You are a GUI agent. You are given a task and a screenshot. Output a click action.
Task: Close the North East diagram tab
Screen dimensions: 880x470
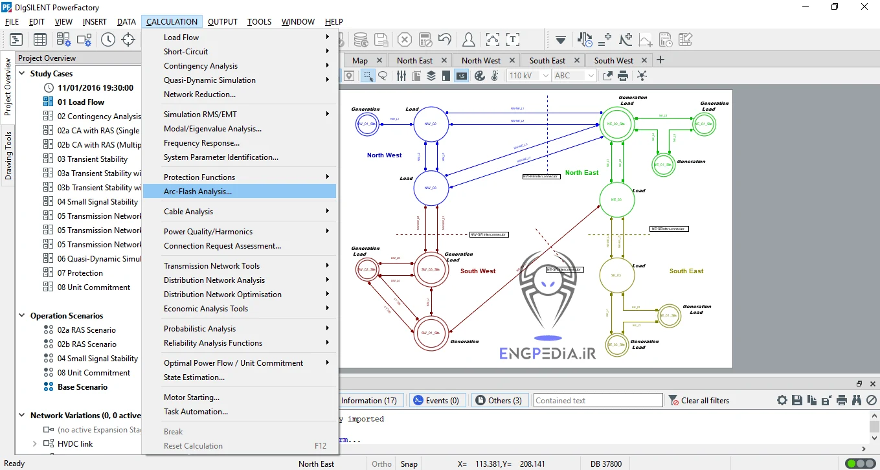pos(444,61)
